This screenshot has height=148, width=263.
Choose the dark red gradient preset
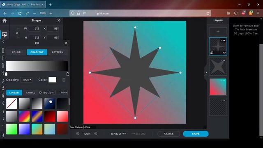tap(62, 129)
